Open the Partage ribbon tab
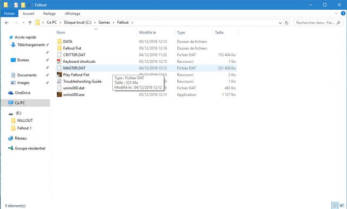Image resolution: width=347 pixels, height=209 pixels. coord(49,14)
